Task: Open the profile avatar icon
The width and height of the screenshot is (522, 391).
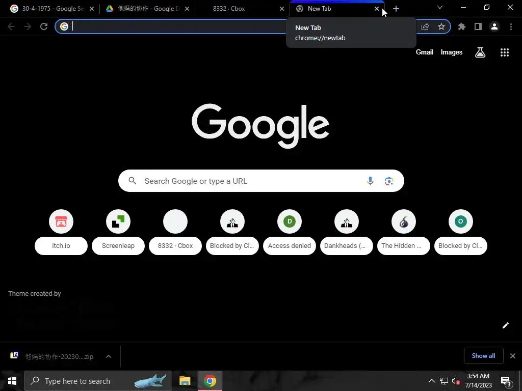Action: pyautogui.click(x=494, y=26)
